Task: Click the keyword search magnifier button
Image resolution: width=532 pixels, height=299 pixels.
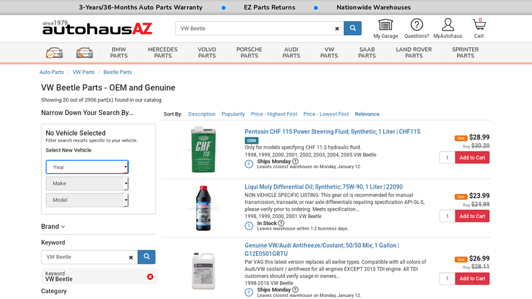Action: tap(146, 257)
